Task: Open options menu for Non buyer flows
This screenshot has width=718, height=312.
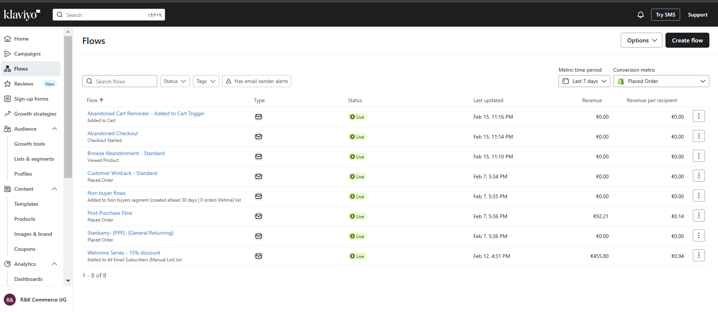Action: tap(699, 196)
